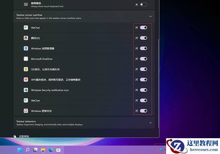Open Microsoft Store from the taskbar
This screenshot has width=220, height=154.
(58, 150)
